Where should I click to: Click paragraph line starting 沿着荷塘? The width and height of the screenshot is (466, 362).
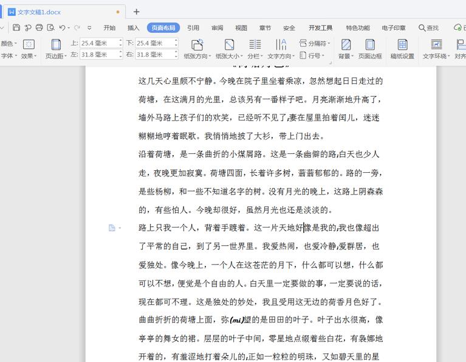click(259, 154)
